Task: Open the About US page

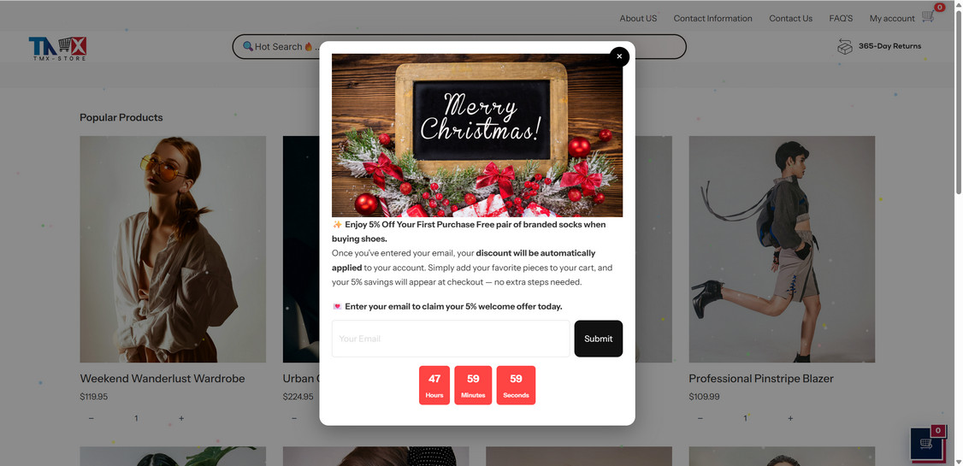Action: pos(638,19)
